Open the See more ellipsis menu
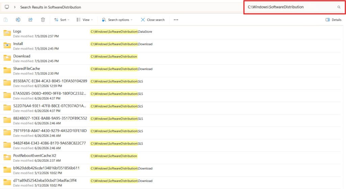This screenshot has width=346, height=189. pos(176,20)
